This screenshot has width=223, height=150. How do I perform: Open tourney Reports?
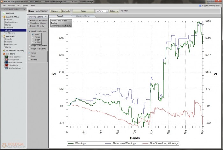point(9,42)
